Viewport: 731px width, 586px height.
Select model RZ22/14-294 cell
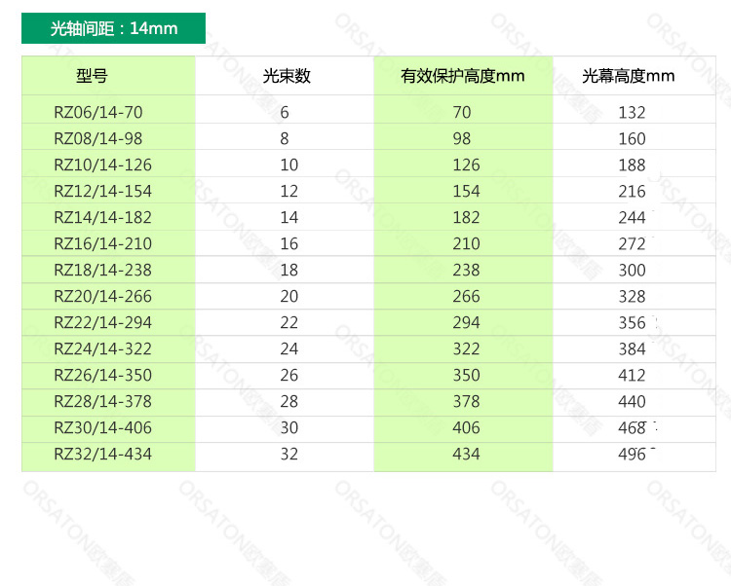click(x=102, y=322)
